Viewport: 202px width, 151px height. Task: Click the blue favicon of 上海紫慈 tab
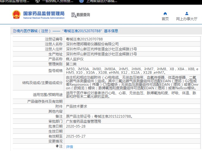tap(82, 1)
